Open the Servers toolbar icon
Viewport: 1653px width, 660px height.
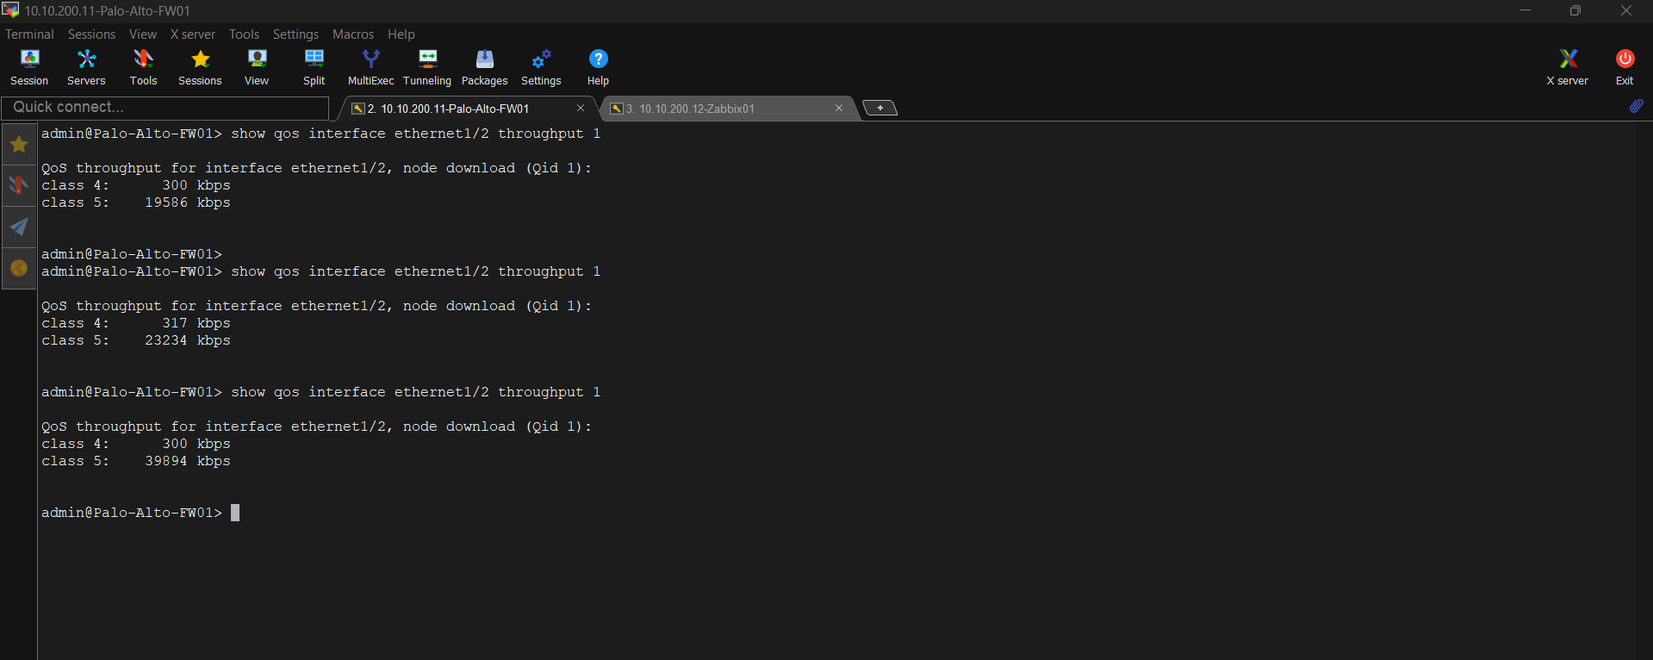tap(86, 67)
